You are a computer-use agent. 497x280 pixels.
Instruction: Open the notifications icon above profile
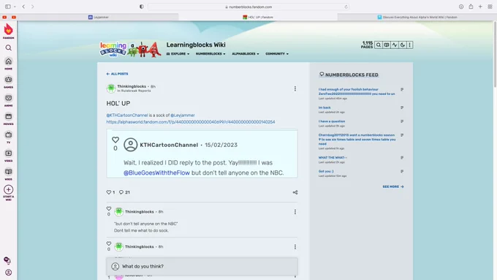(x=7, y=260)
